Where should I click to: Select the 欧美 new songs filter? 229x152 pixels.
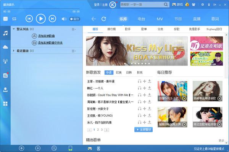[119, 73]
